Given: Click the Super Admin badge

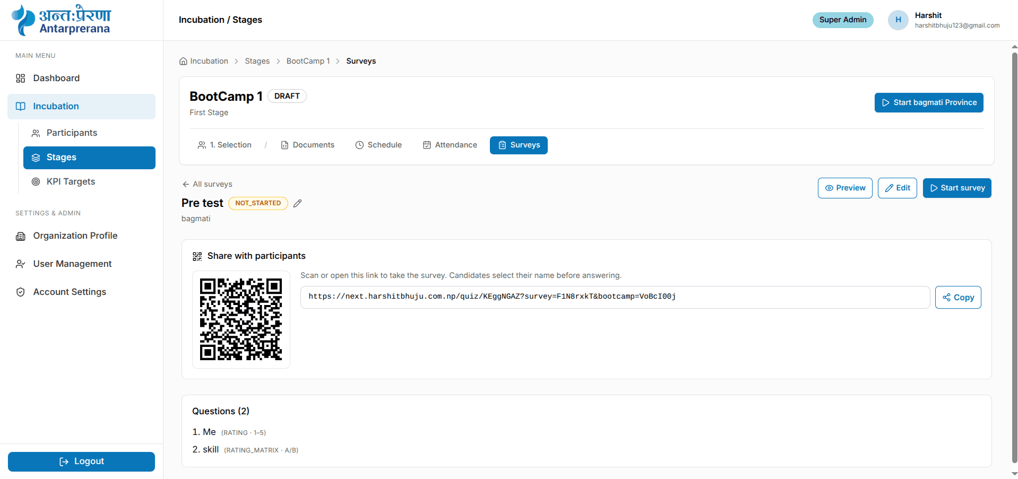Looking at the screenshot, I should [x=843, y=20].
